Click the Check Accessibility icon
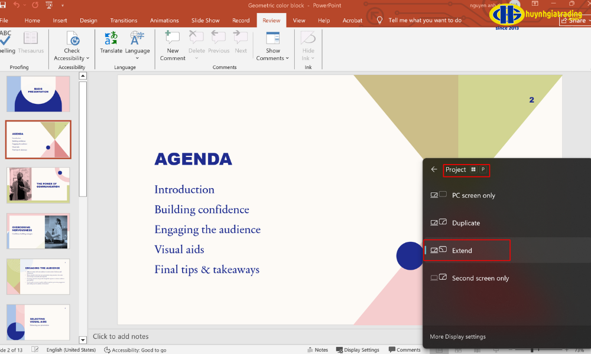Screen dimensions: 591x354 (x=72, y=39)
